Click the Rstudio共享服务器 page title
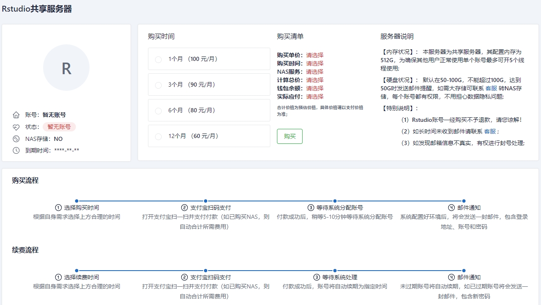The height and width of the screenshot is (305, 541). click(x=37, y=9)
